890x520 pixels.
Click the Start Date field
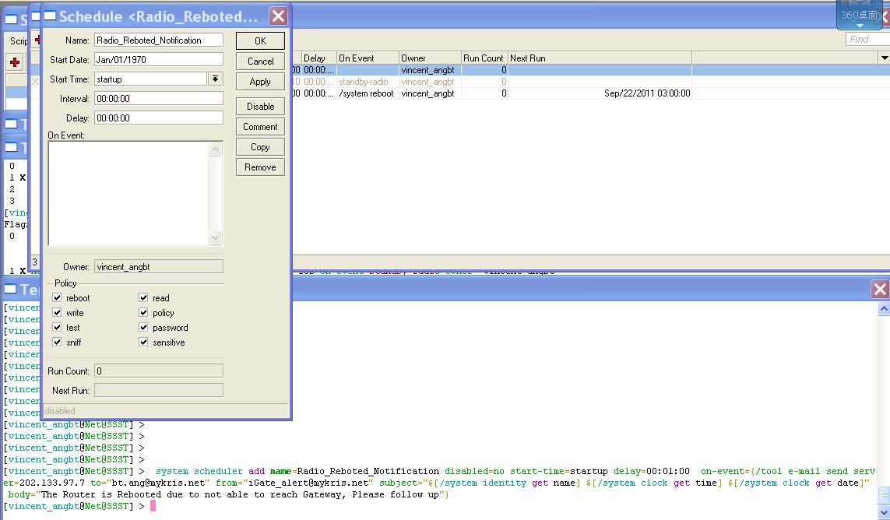[x=158, y=60]
